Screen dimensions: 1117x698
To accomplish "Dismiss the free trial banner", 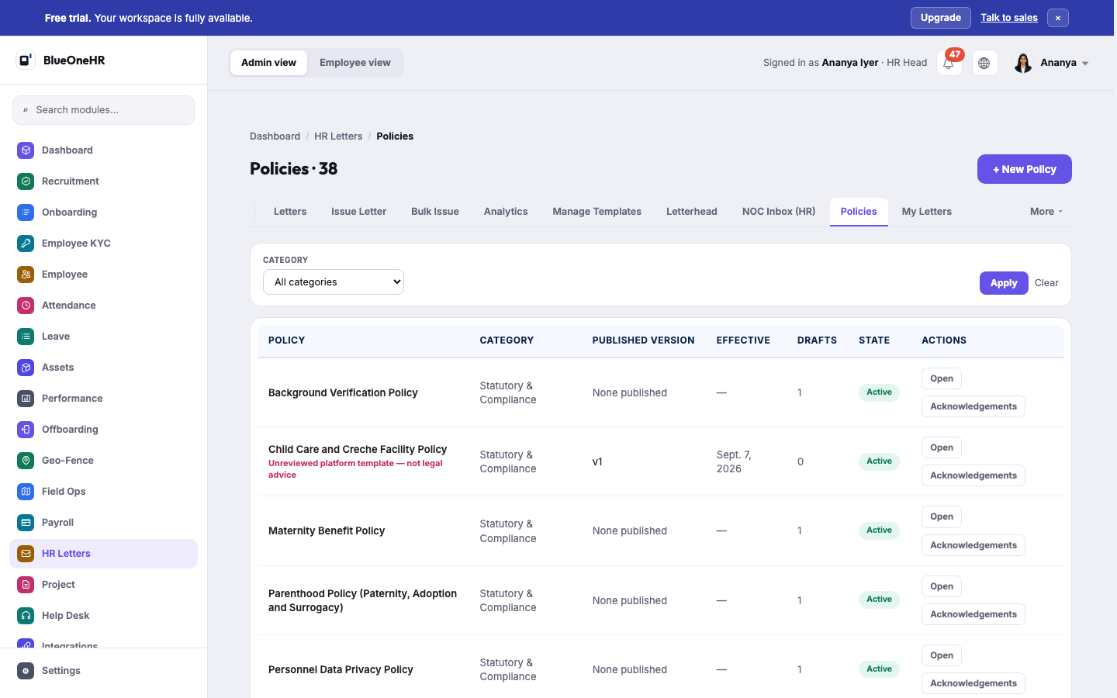I will (1058, 18).
